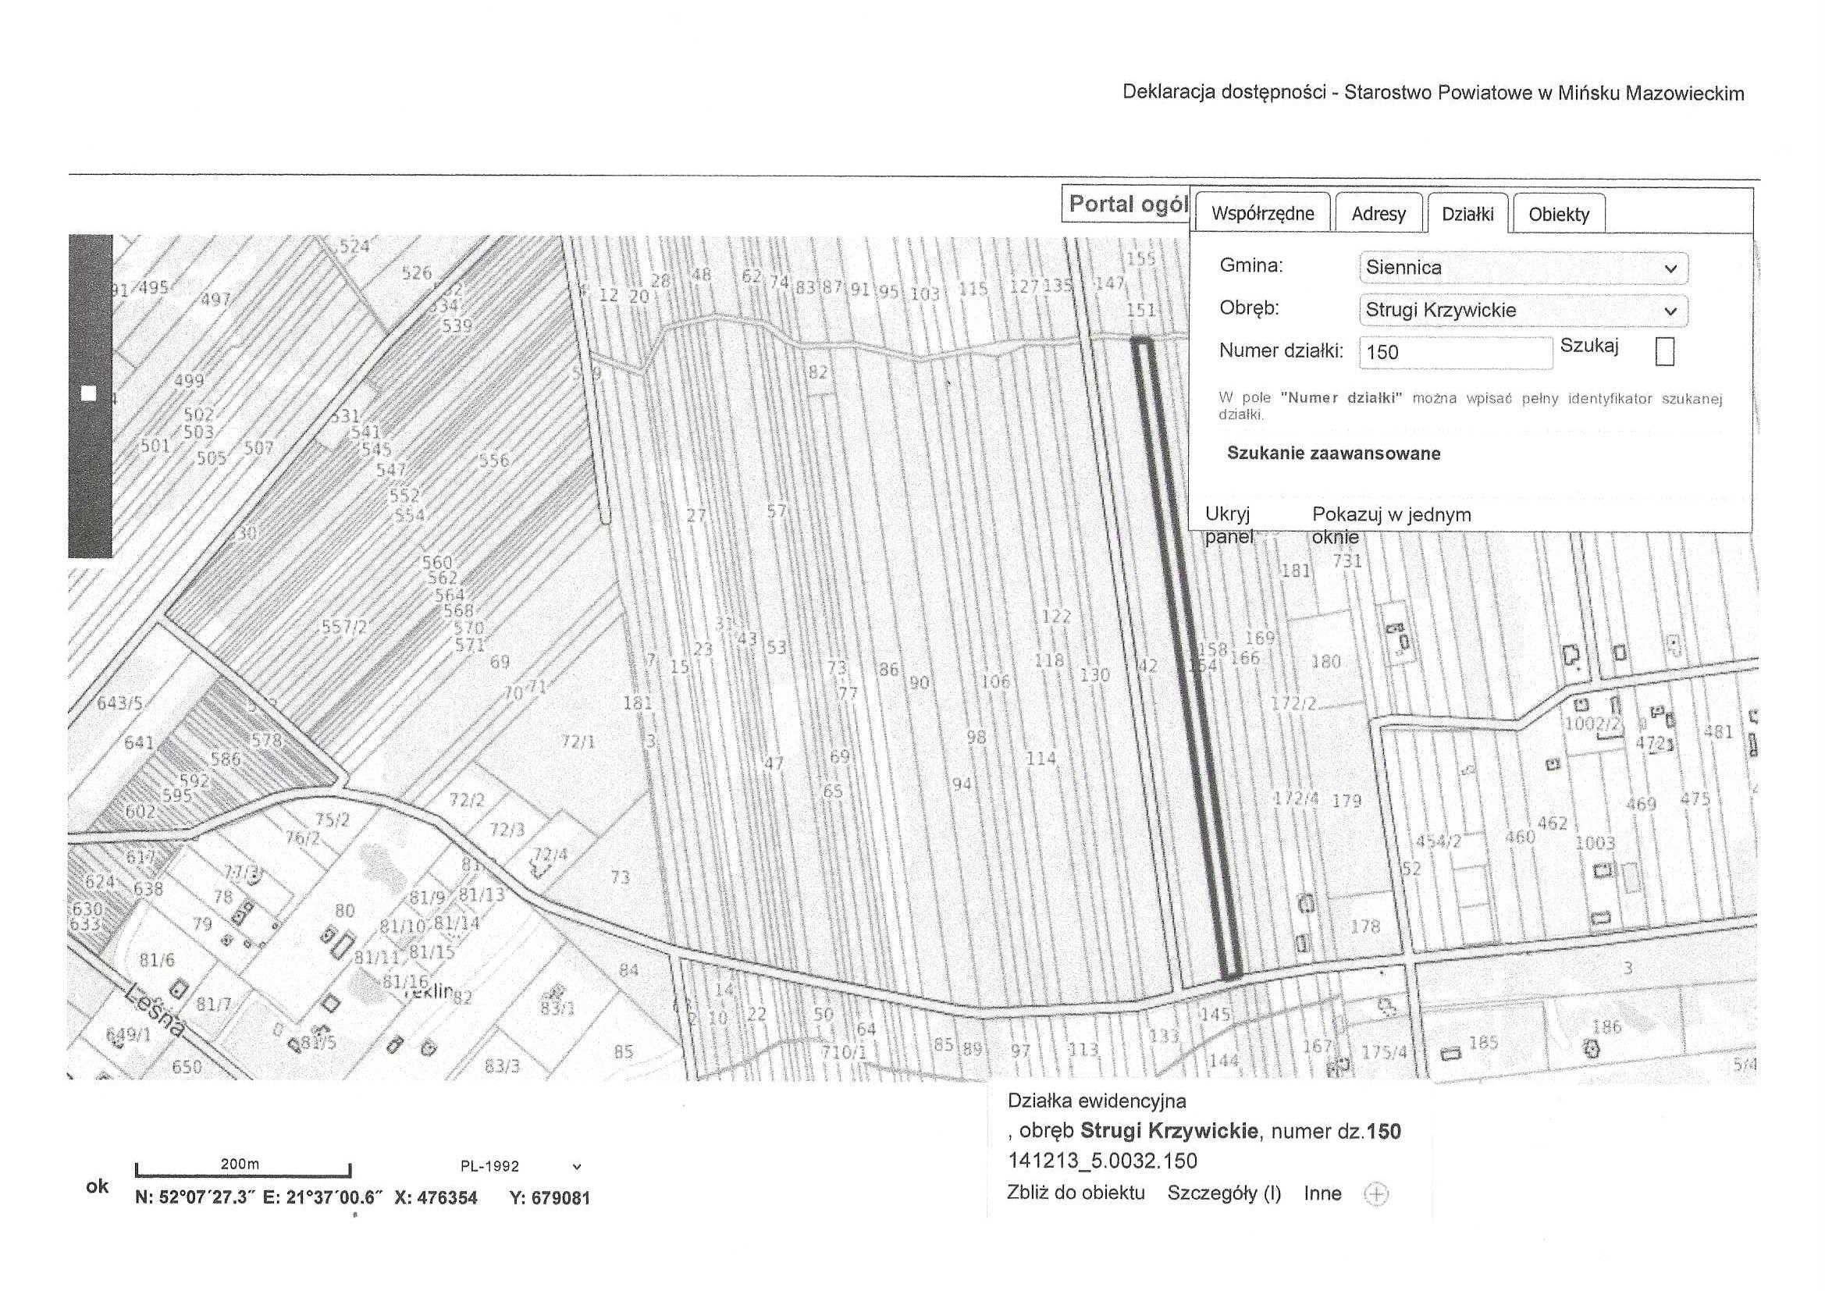This screenshot has height=1291, width=1825.
Task: Click parcel label 72/1 on the map
Action: 578,742
